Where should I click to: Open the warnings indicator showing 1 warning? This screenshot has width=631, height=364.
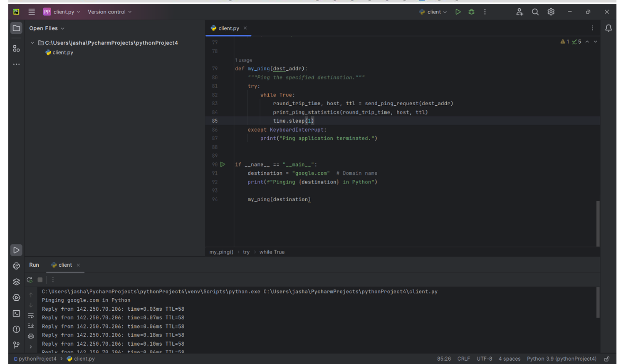point(564,42)
